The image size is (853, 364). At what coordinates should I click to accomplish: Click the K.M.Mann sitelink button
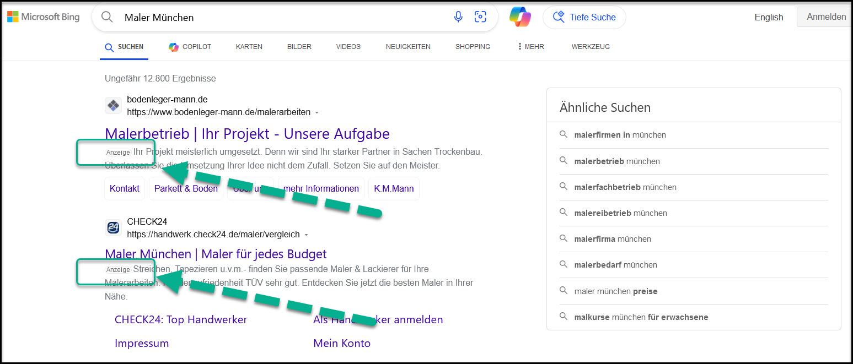(x=394, y=188)
